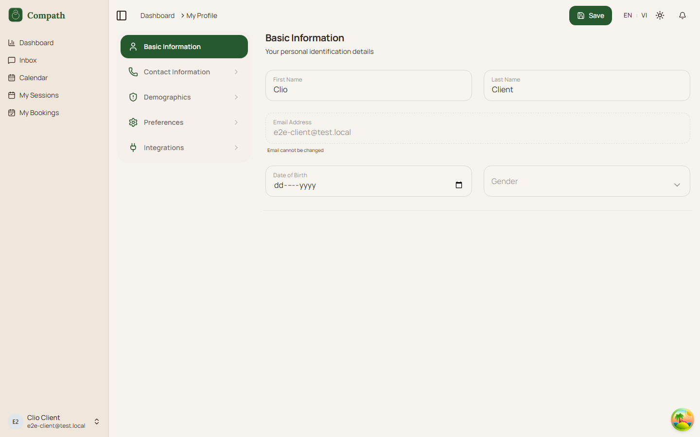Open the calendar picker in Date of Birth
Screen dimensions: 700x437
[x=458, y=185]
